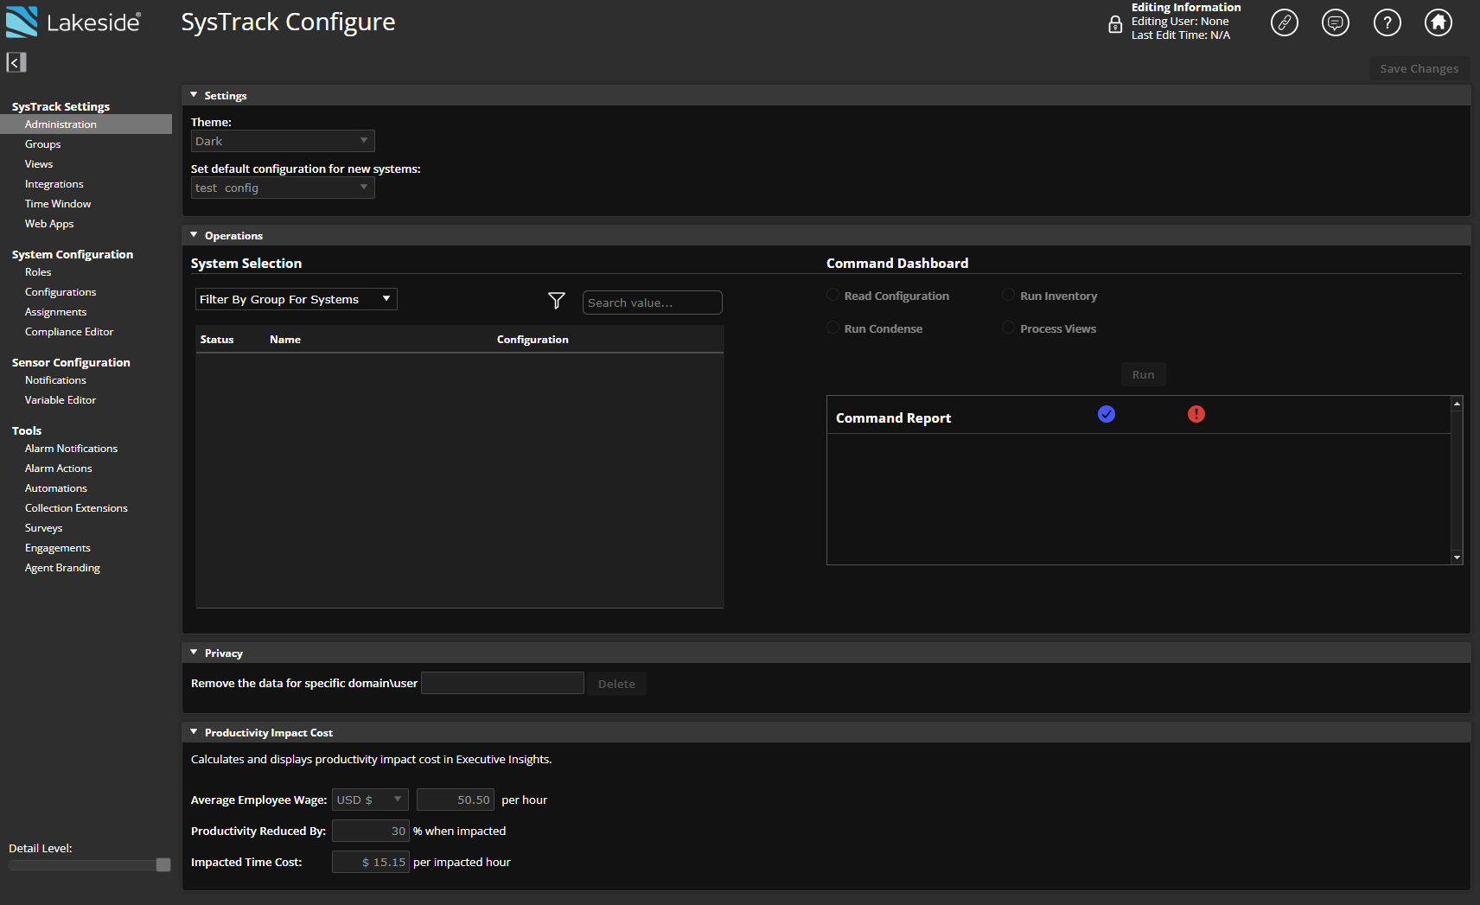Choose the Process Views radio option
1480x905 pixels.
point(1009,328)
